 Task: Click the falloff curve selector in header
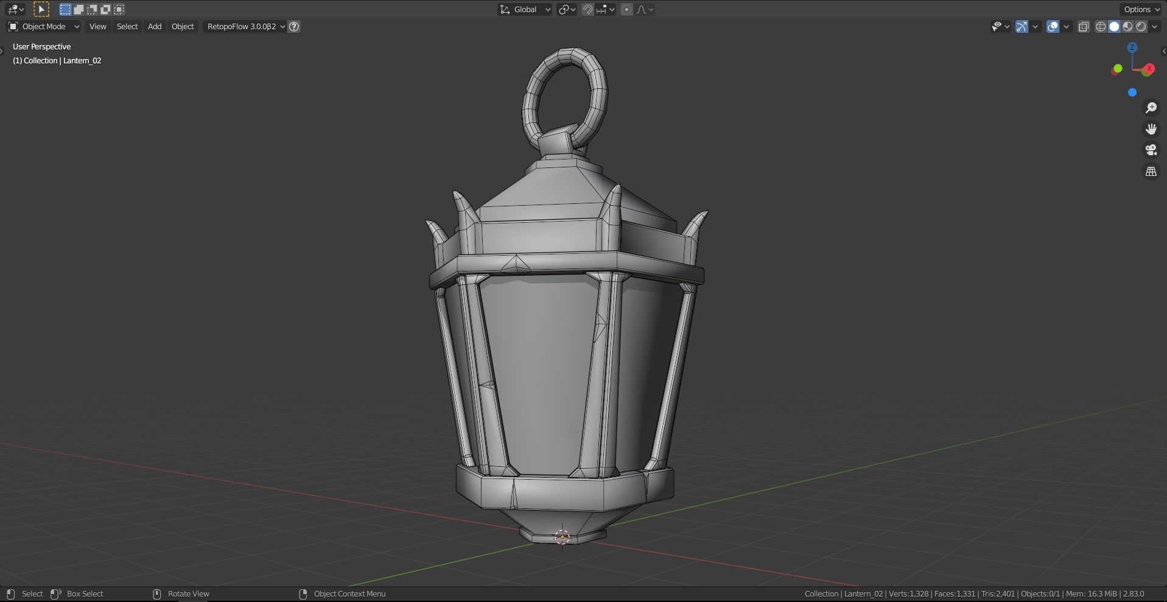(x=642, y=9)
